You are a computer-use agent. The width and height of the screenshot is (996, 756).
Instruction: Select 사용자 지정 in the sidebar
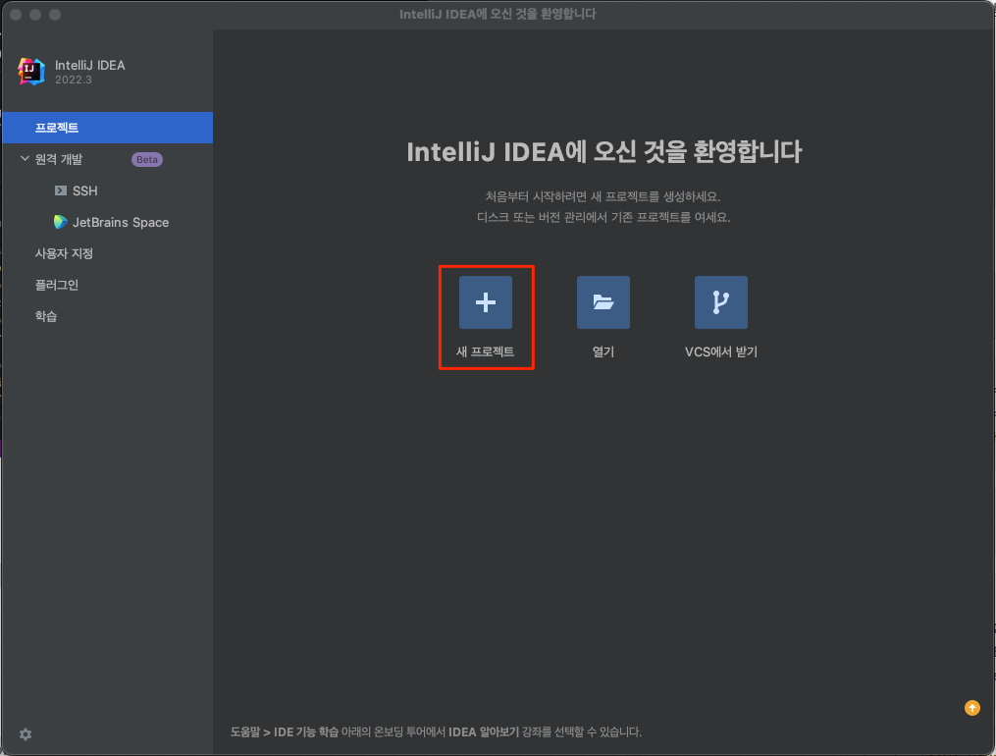tap(66, 253)
